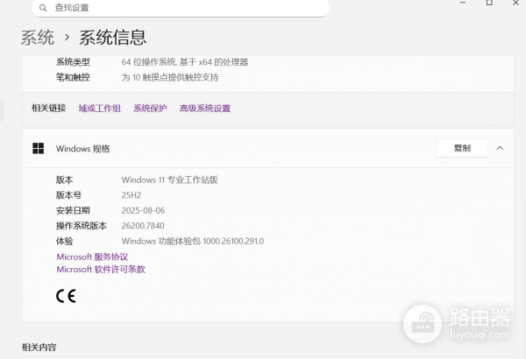Select the install date 2025-08-06
526x359 pixels.
pos(143,210)
